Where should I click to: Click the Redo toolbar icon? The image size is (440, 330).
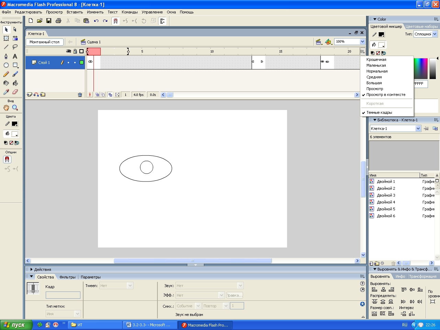(105, 21)
